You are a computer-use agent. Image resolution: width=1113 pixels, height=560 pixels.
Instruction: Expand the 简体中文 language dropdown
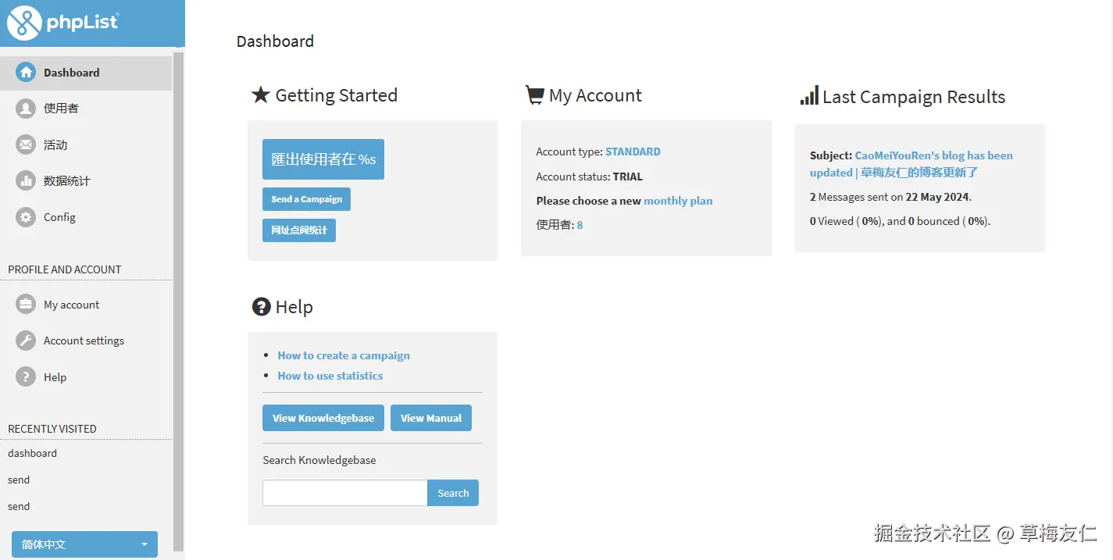(x=84, y=544)
